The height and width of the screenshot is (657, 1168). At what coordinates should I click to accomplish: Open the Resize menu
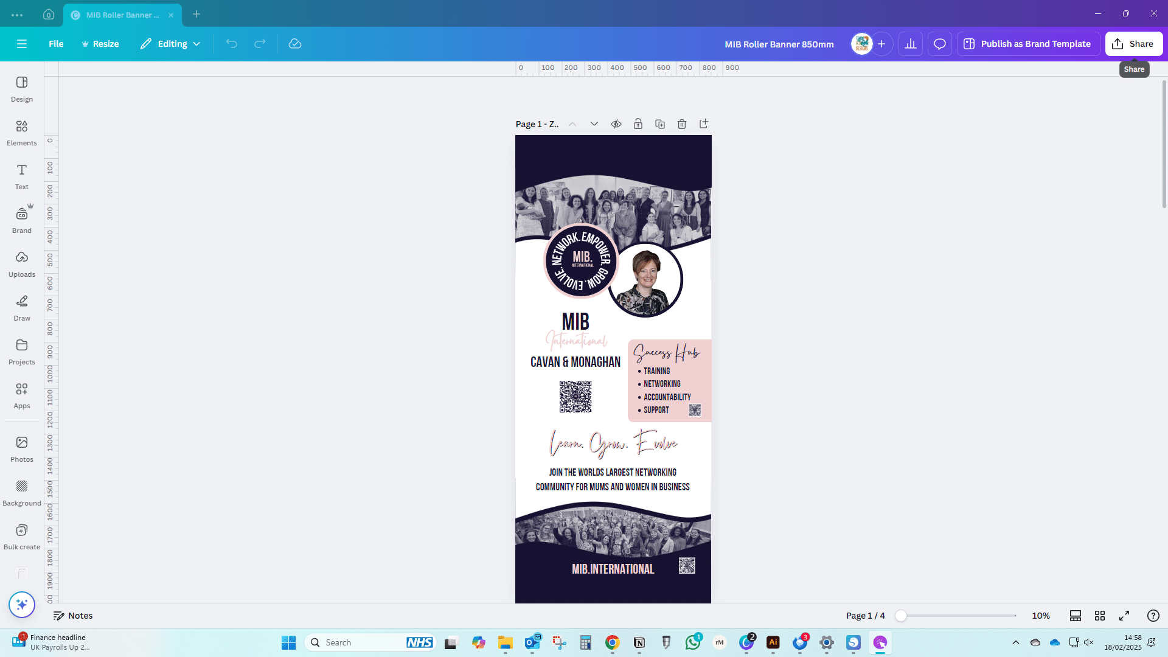coord(100,44)
